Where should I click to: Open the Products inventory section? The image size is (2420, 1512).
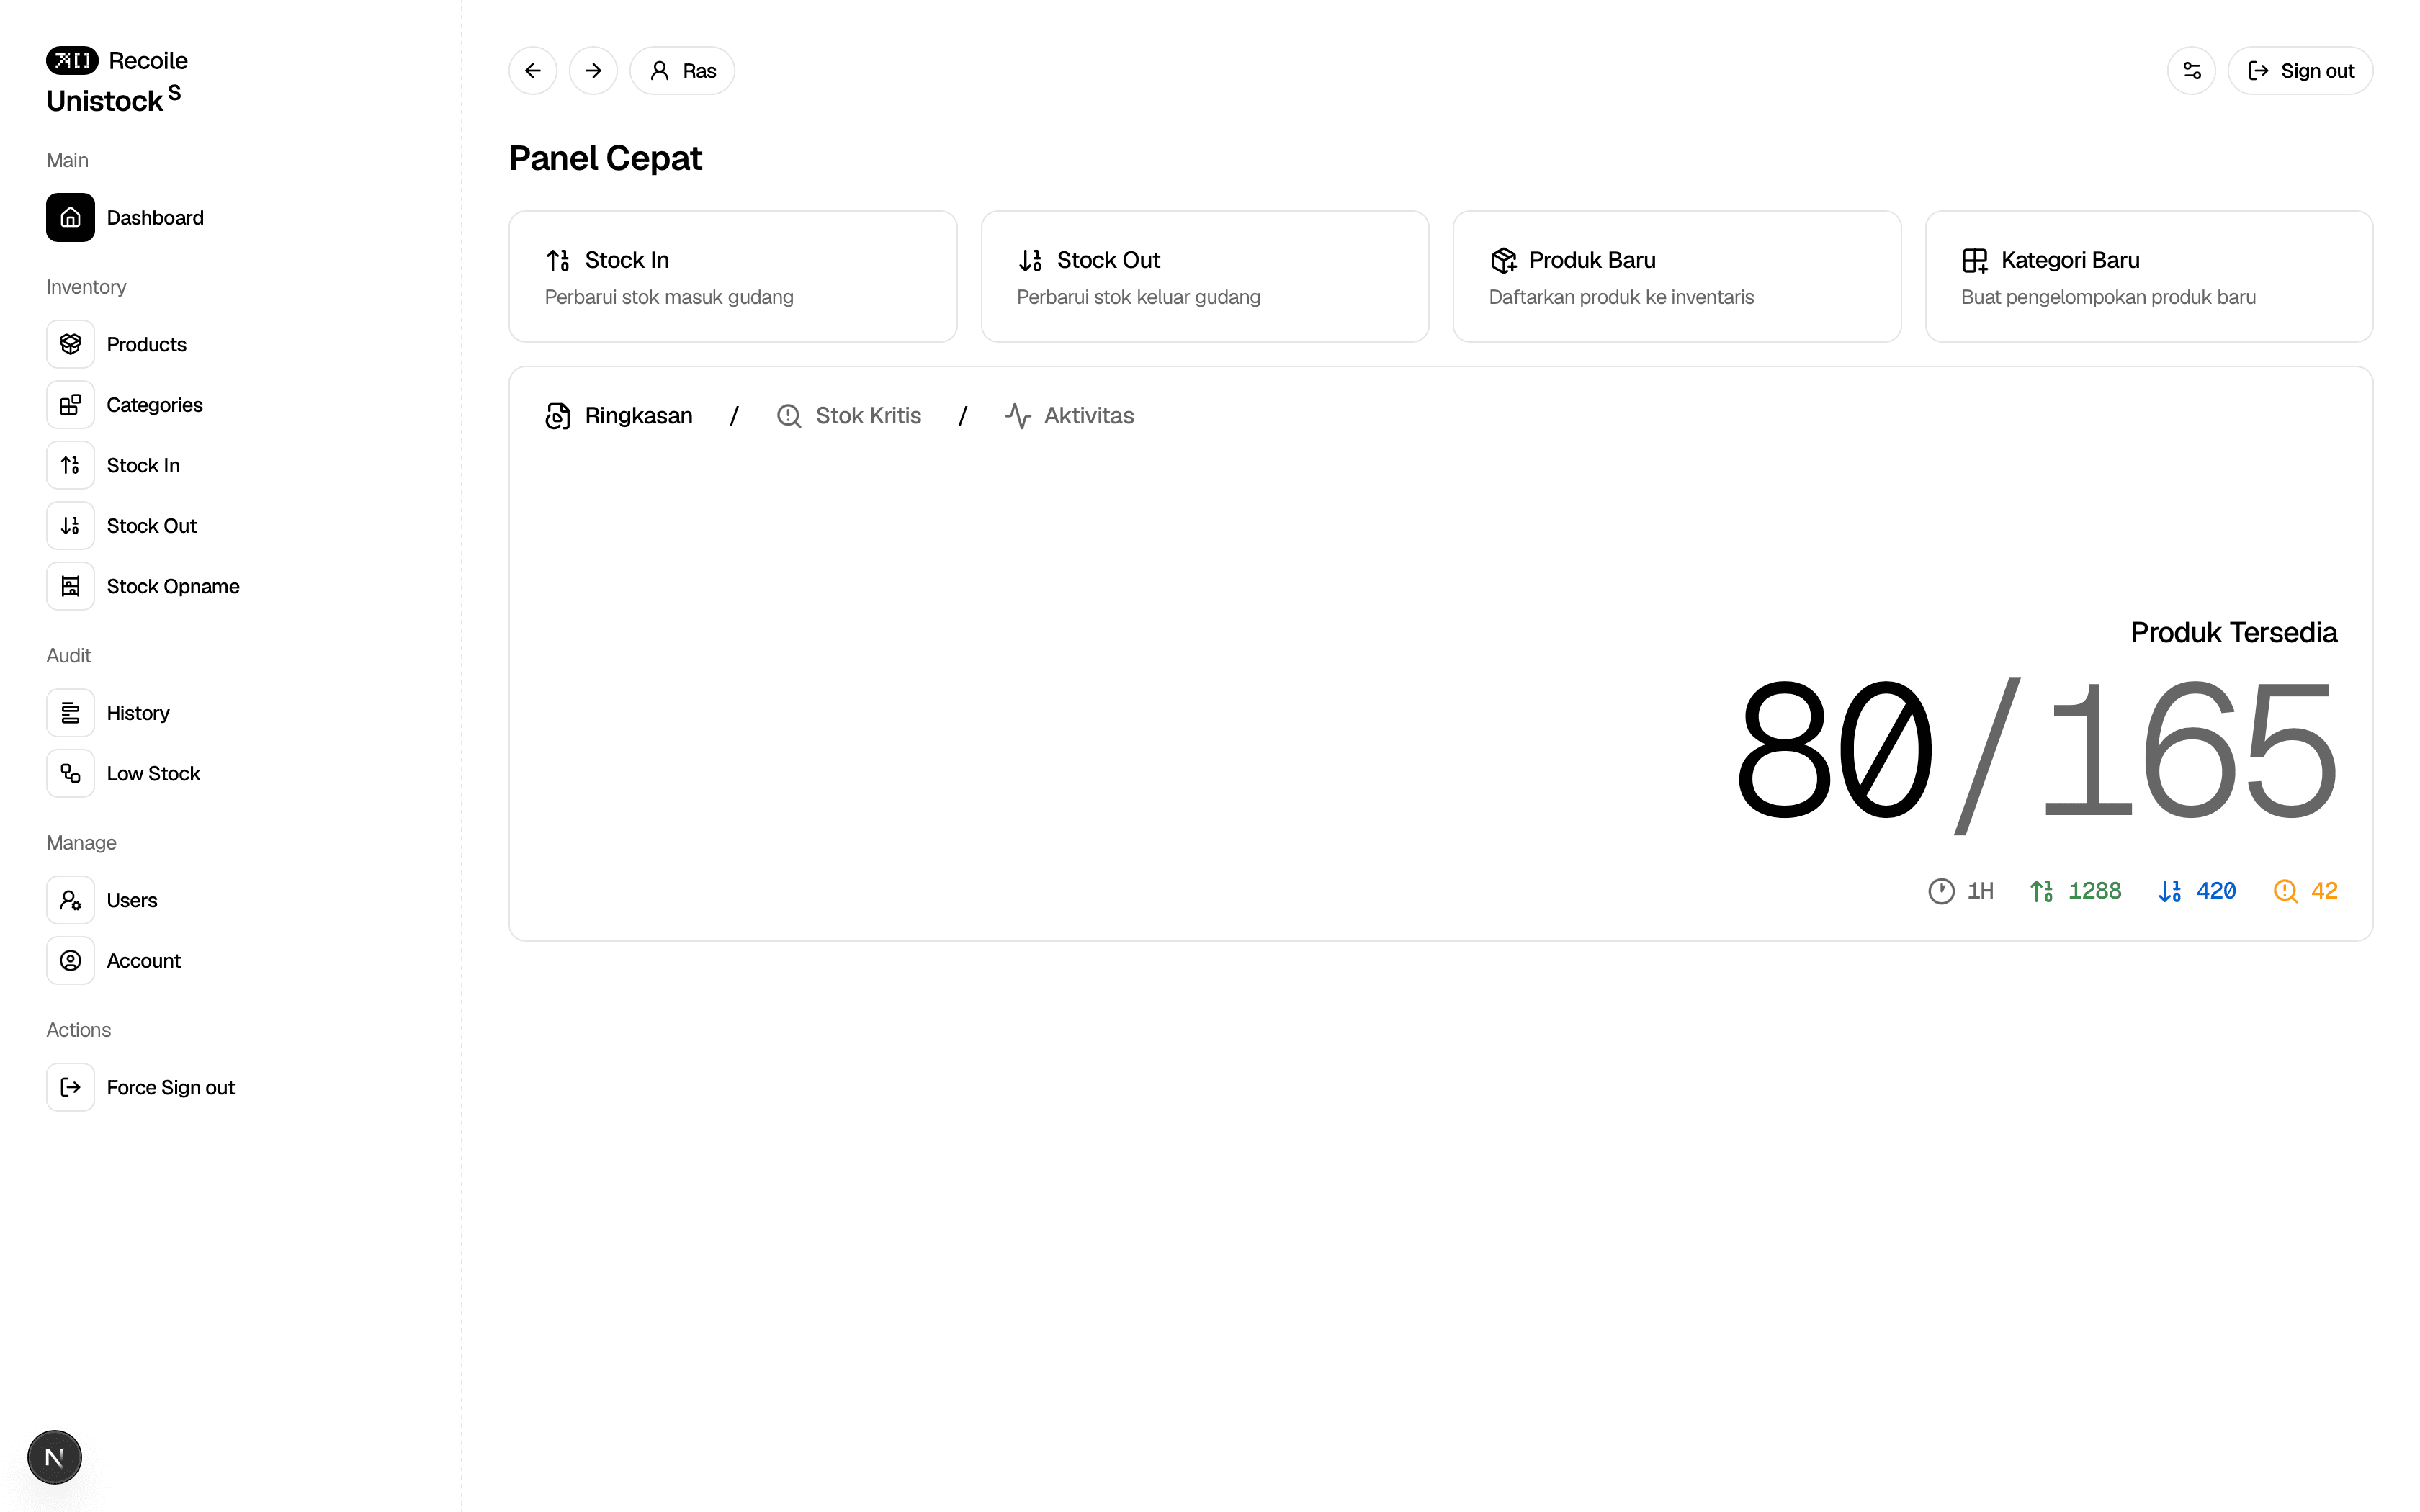click(x=147, y=343)
